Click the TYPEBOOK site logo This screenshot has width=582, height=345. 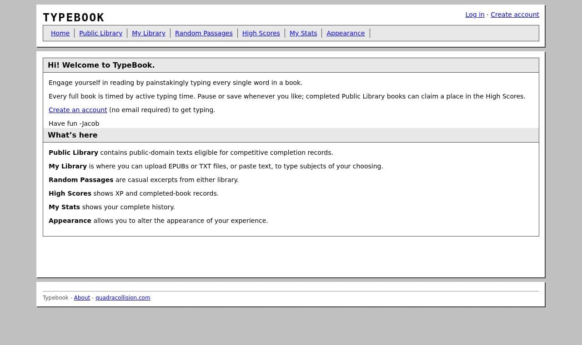pos(73,18)
